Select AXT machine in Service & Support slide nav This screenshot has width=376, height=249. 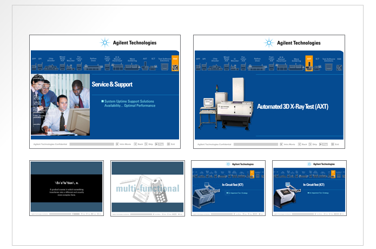[145, 64]
